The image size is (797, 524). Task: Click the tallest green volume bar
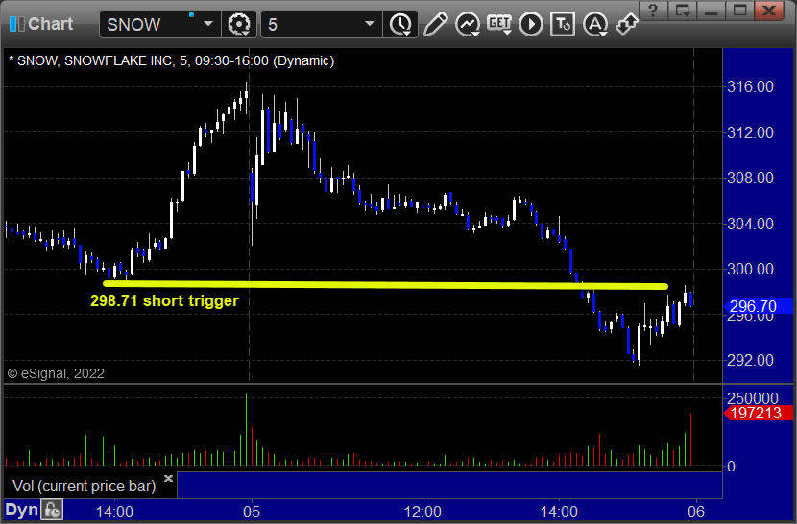tap(247, 429)
